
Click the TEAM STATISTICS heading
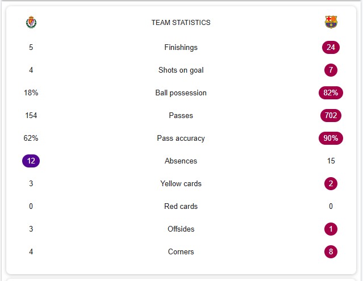(181, 23)
